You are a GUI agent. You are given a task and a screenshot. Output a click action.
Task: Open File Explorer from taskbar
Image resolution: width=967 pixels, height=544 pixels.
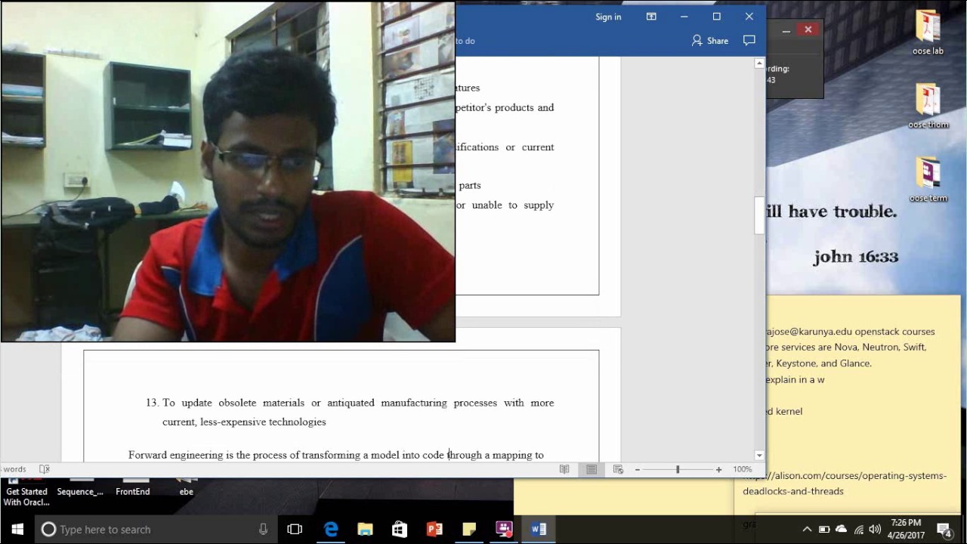[365, 530]
